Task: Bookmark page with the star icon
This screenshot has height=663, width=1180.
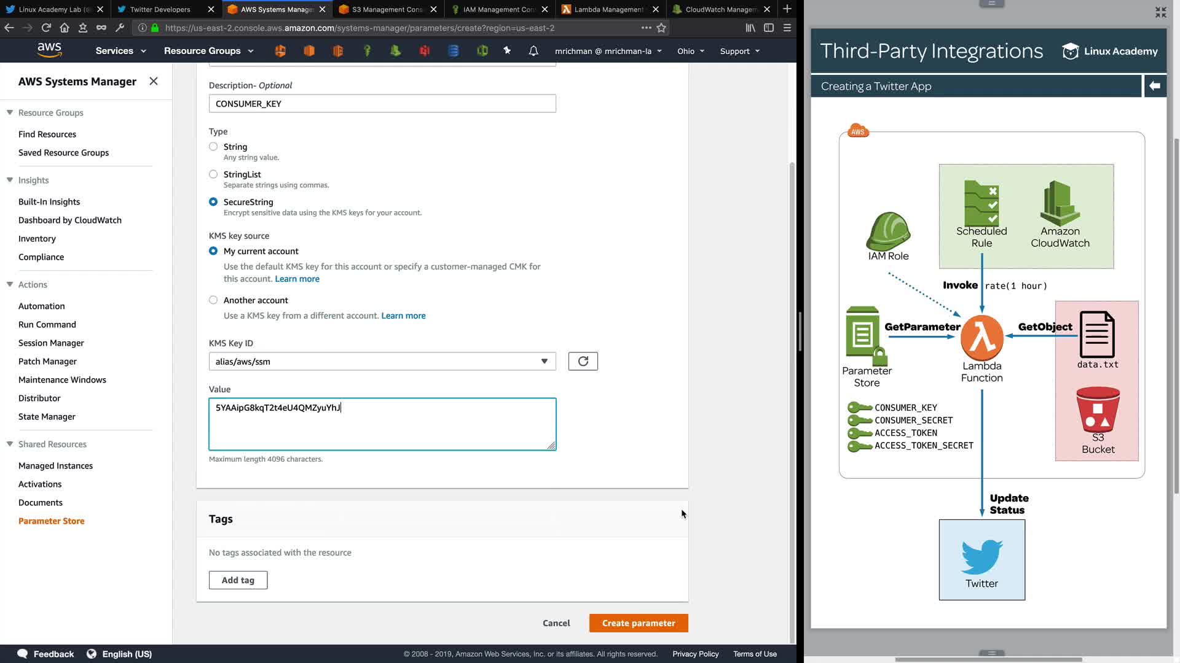Action: [661, 28]
